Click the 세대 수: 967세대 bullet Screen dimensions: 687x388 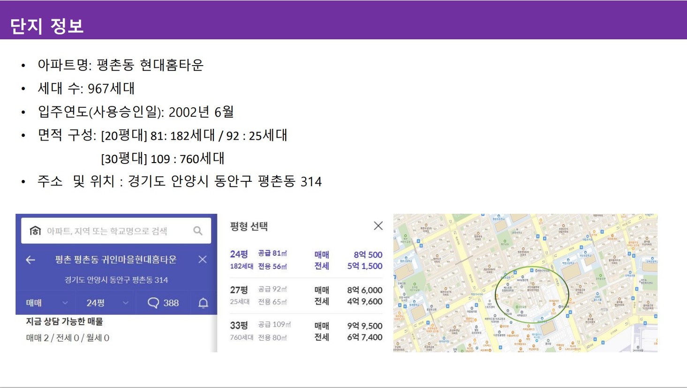coord(86,88)
